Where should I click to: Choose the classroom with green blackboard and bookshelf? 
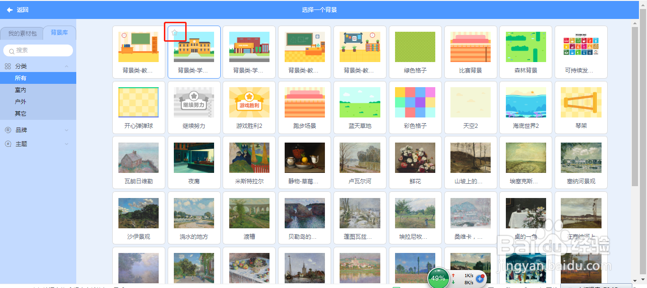139,52
